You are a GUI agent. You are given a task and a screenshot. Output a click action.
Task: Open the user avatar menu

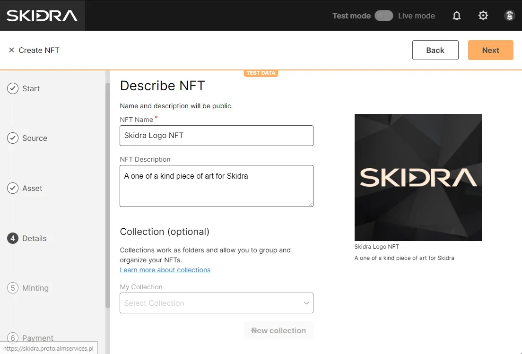click(x=509, y=15)
